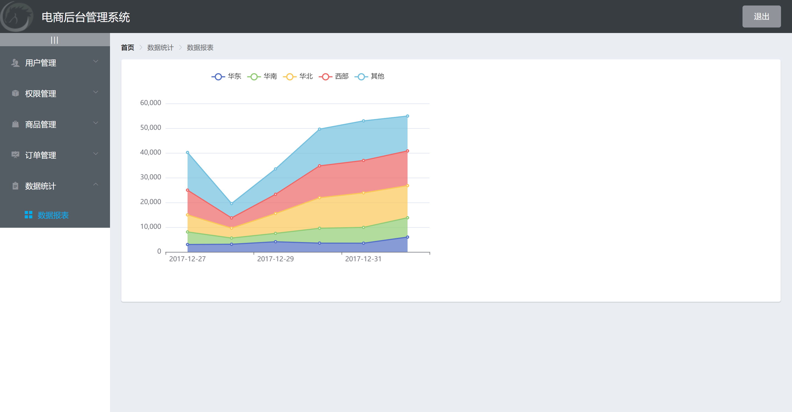The width and height of the screenshot is (792, 412).
Task: Select the 数据报表 submenu item
Action: (53, 215)
